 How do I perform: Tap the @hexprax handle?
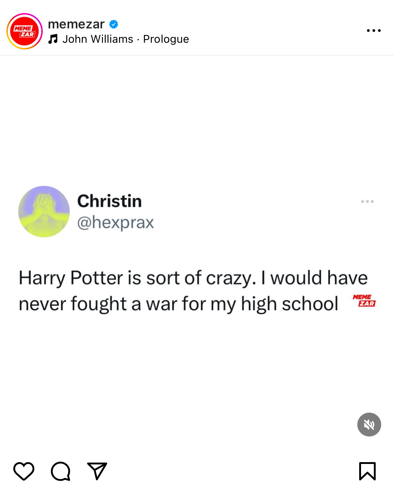tap(115, 222)
